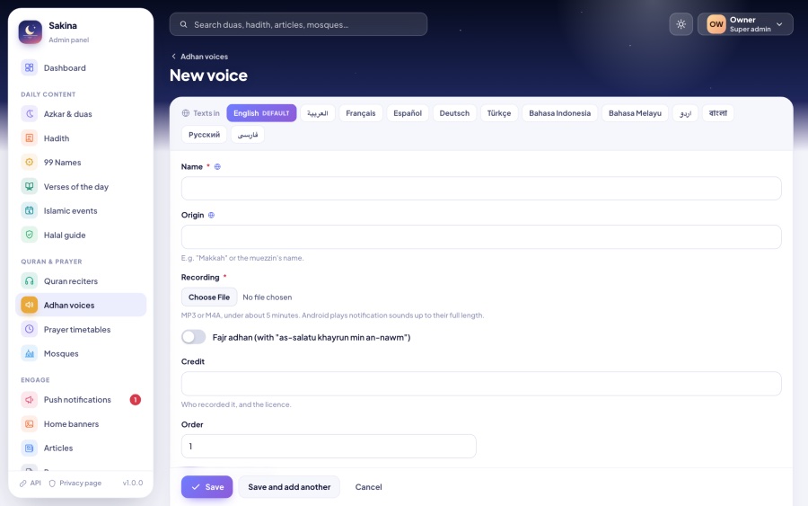Switch to the Español language tab
This screenshot has width=808, height=506.
[x=407, y=113]
